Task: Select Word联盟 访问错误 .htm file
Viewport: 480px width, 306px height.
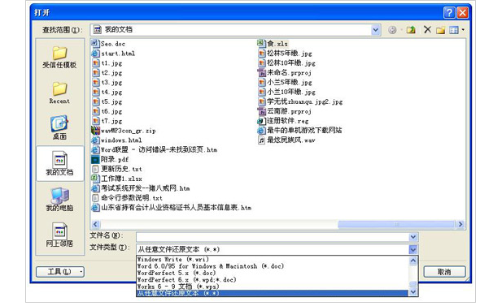Action: click(x=155, y=149)
